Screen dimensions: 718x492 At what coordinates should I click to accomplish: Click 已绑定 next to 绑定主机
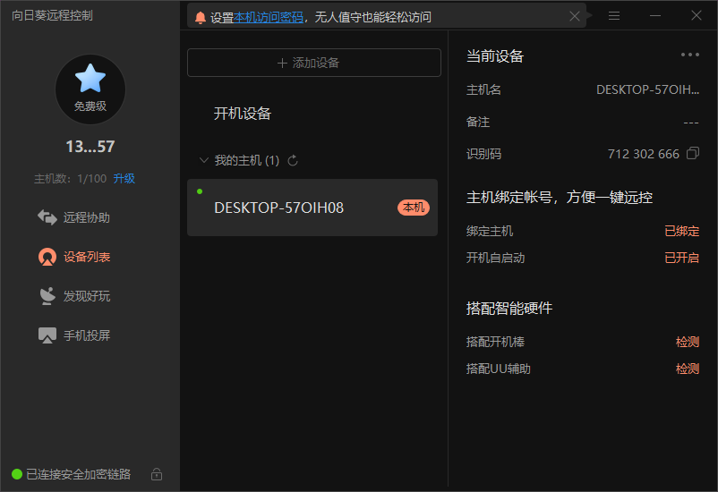point(681,231)
